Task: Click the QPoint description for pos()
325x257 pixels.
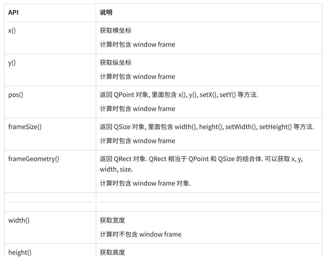Action: [x=179, y=95]
